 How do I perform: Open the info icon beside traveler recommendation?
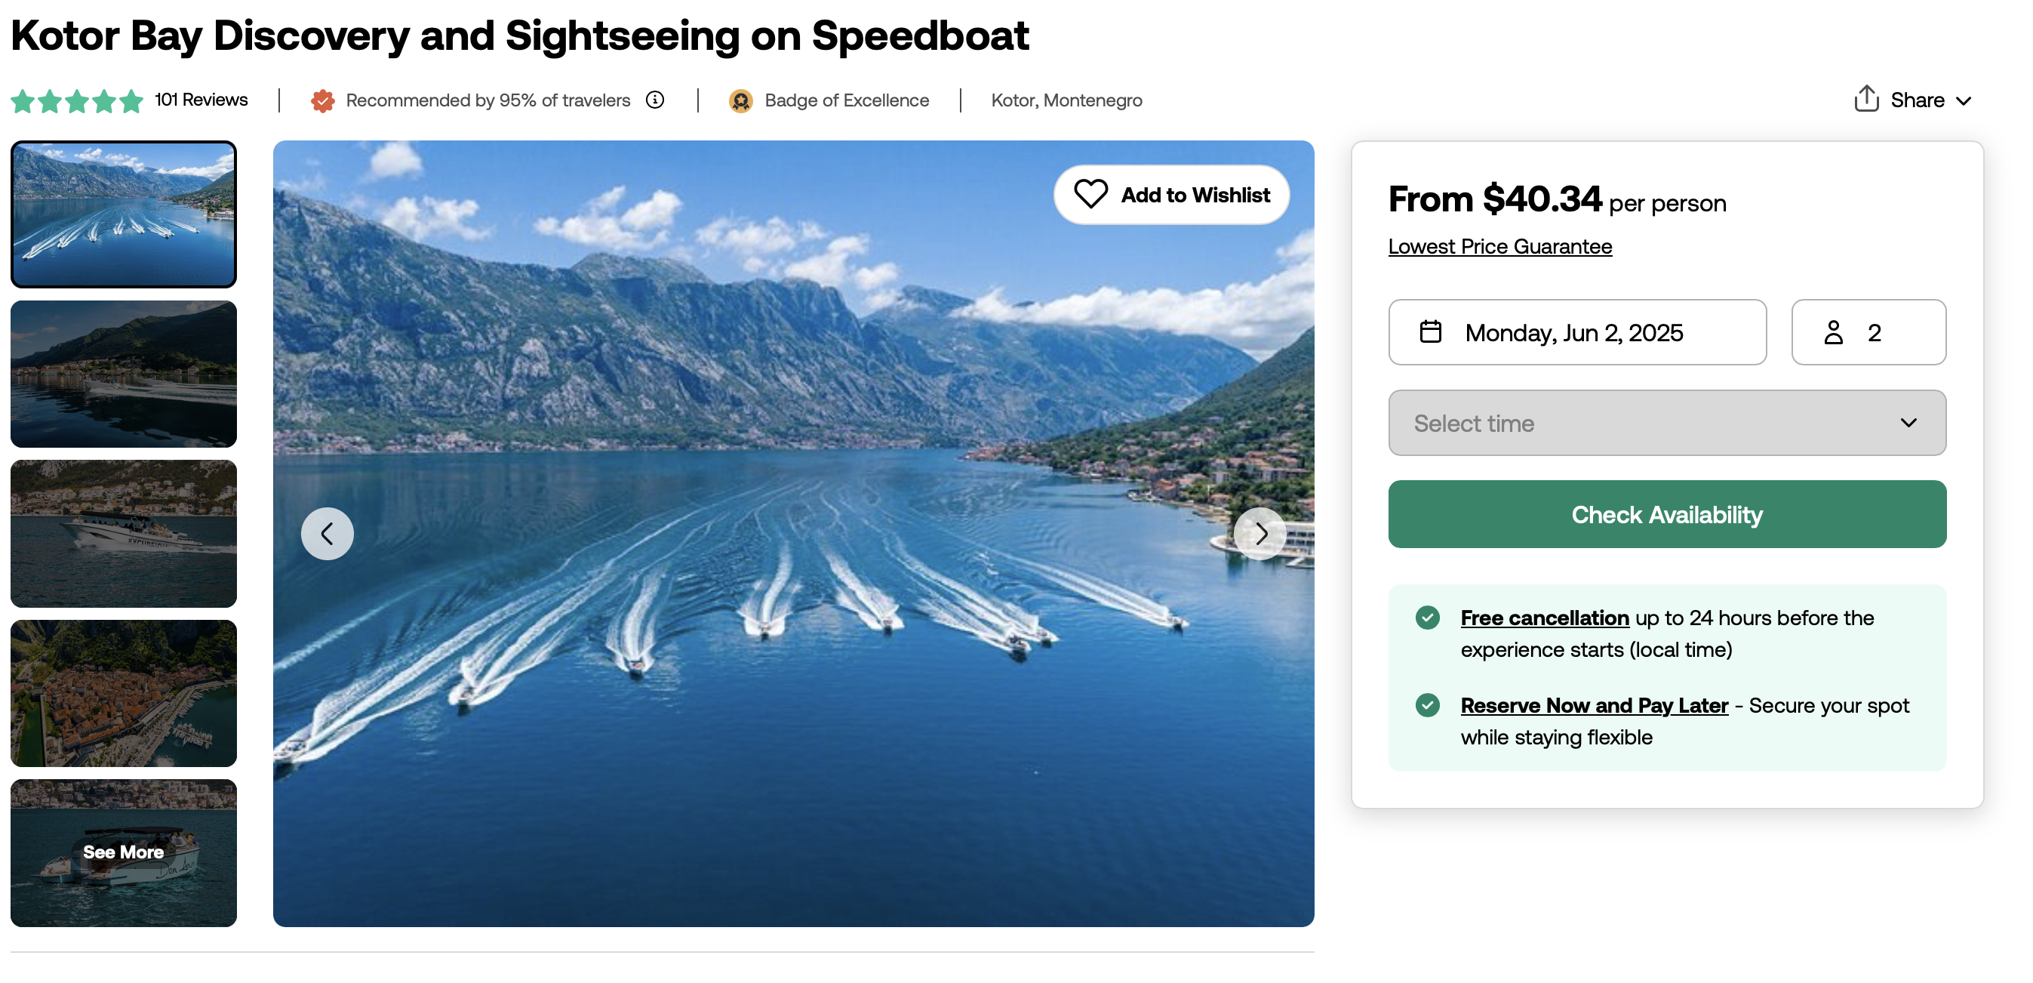point(655,100)
